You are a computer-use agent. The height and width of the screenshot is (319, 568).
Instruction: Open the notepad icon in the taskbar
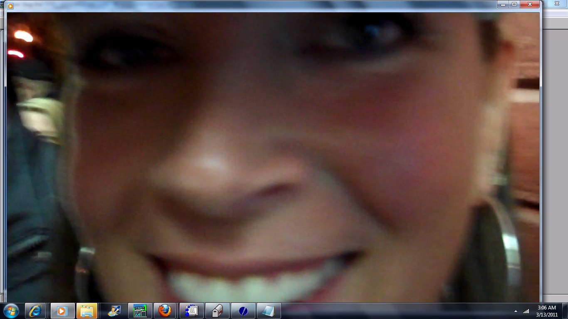(x=269, y=311)
